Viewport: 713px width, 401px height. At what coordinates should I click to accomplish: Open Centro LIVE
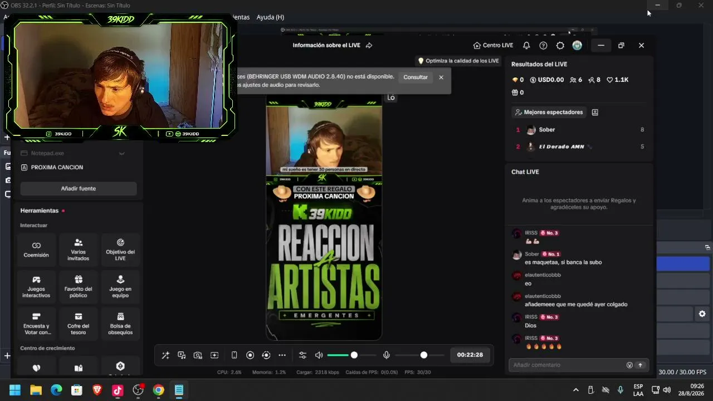[x=493, y=46]
